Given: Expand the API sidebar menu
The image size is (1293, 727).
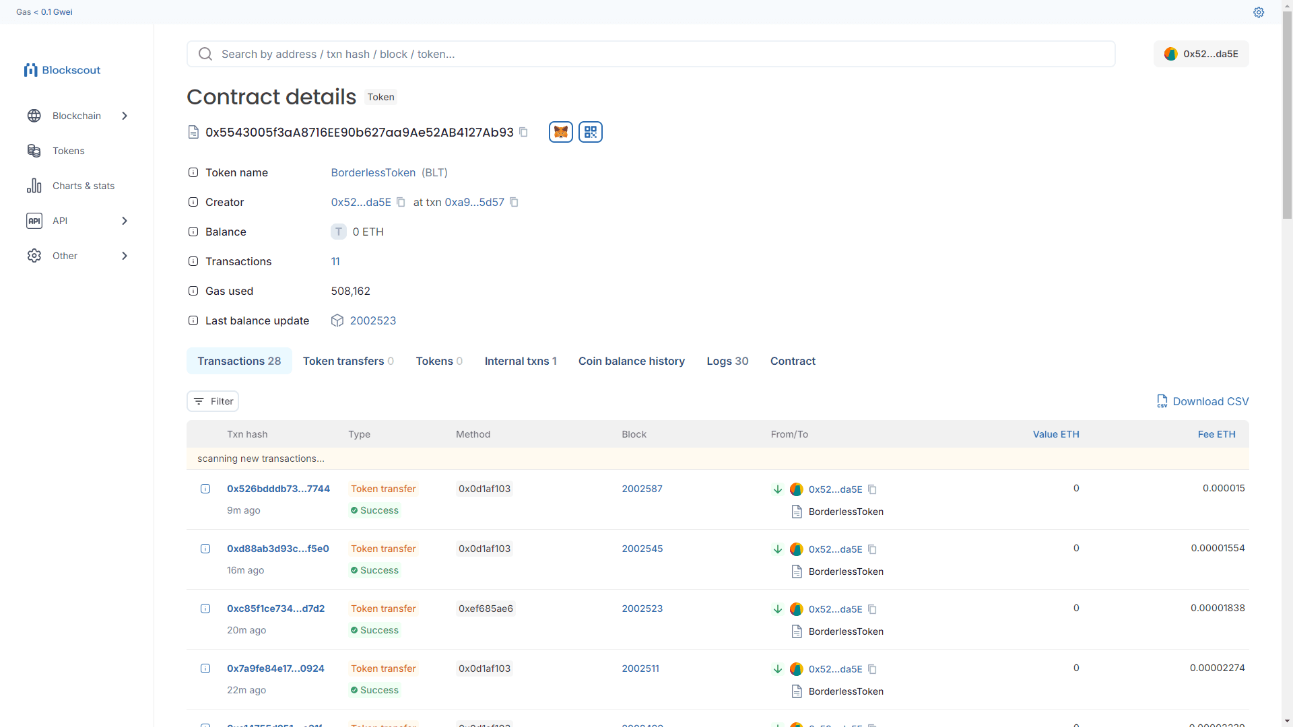Looking at the screenshot, I should (x=77, y=221).
